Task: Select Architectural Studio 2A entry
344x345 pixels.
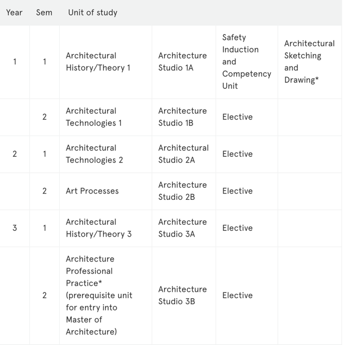Action: (183, 154)
